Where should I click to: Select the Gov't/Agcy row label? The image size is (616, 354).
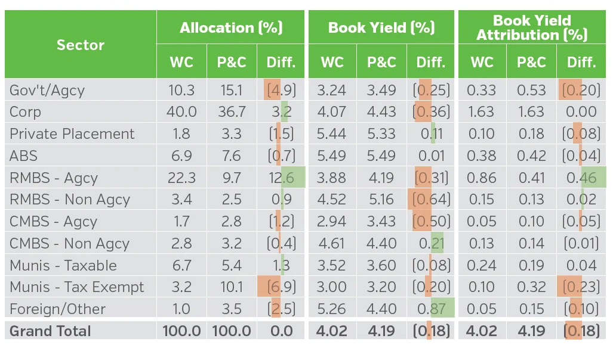47,91
